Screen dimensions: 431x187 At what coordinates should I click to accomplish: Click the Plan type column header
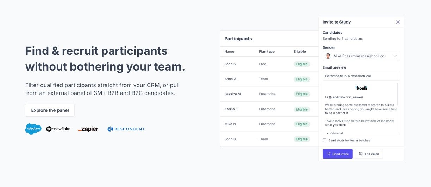click(x=267, y=52)
